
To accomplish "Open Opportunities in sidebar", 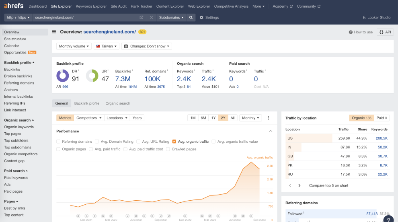I will click(x=15, y=52).
